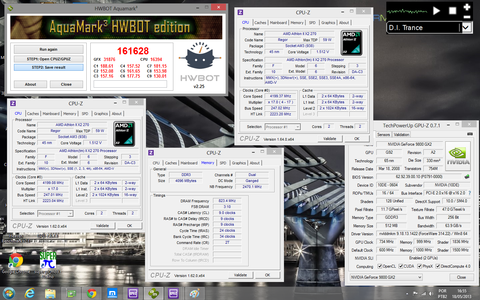The image size is (480, 300).
Task: Click the NVIDIA logo in GPU-Z
Action: coord(458,156)
